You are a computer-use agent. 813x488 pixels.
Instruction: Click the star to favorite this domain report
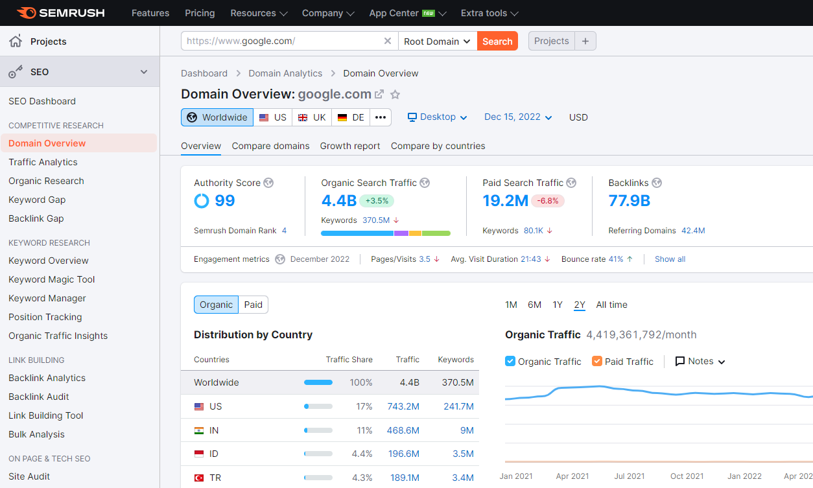tap(395, 94)
